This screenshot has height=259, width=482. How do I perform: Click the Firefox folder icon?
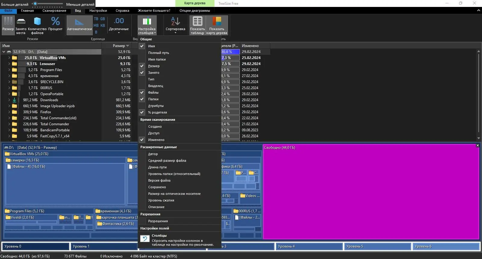pyautogui.click(x=14, y=112)
